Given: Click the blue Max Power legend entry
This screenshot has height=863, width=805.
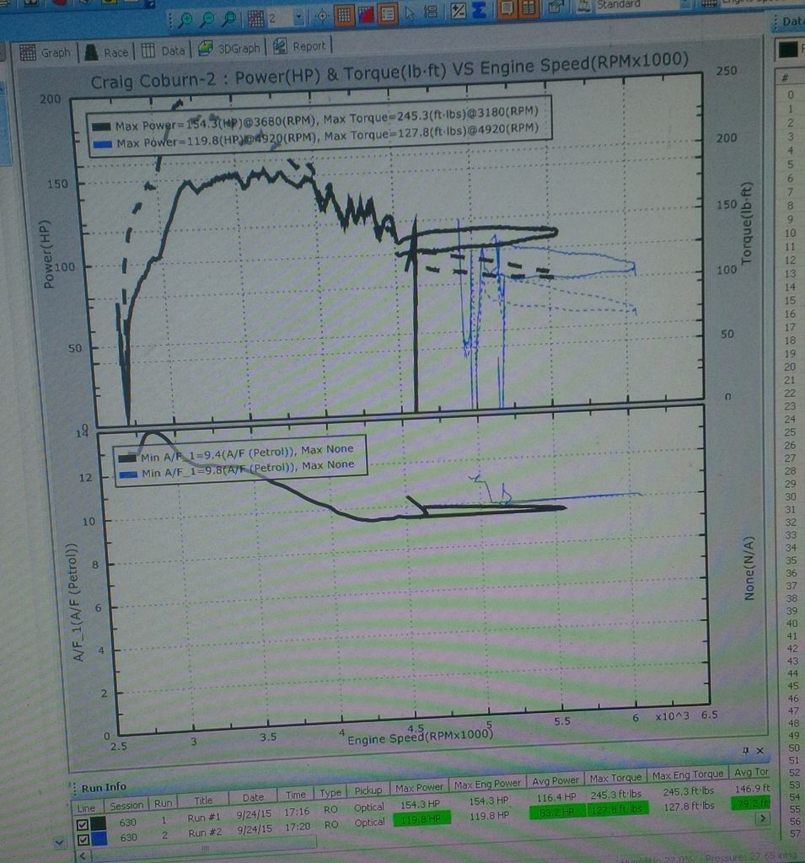Looking at the screenshot, I should (315, 137).
